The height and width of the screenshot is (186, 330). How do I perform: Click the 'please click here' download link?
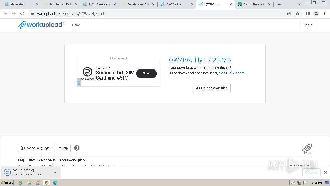point(232,73)
